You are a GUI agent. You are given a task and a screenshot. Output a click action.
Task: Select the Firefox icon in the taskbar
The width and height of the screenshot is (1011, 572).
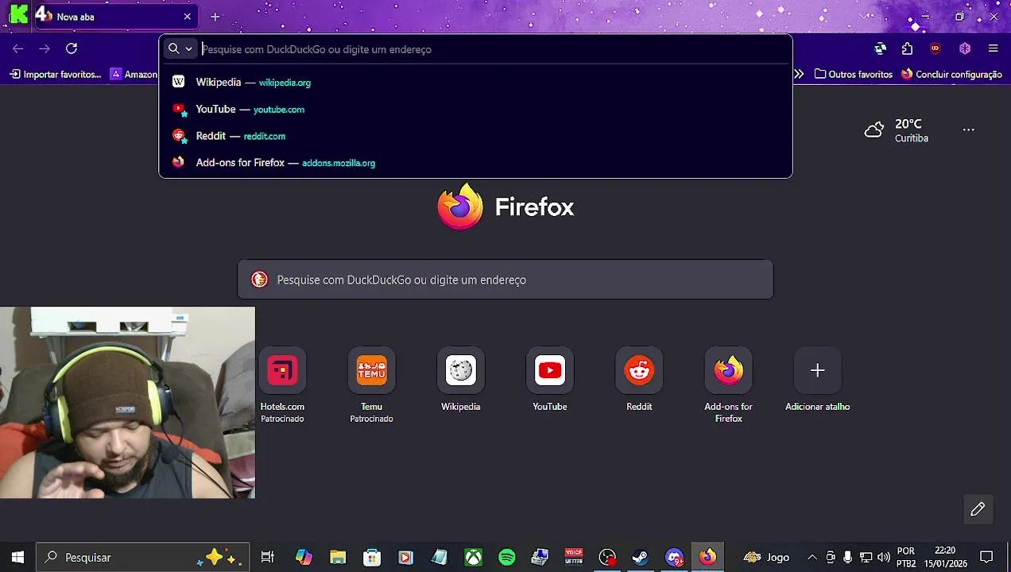(x=707, y=558)
